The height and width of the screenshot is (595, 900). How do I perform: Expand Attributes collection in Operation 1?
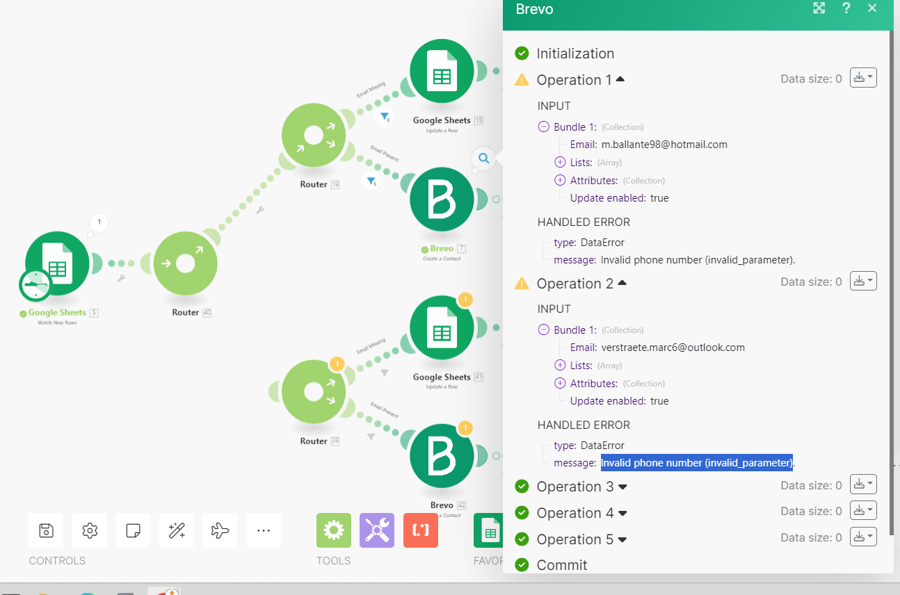pyautogui.click(x=560, y=181)
